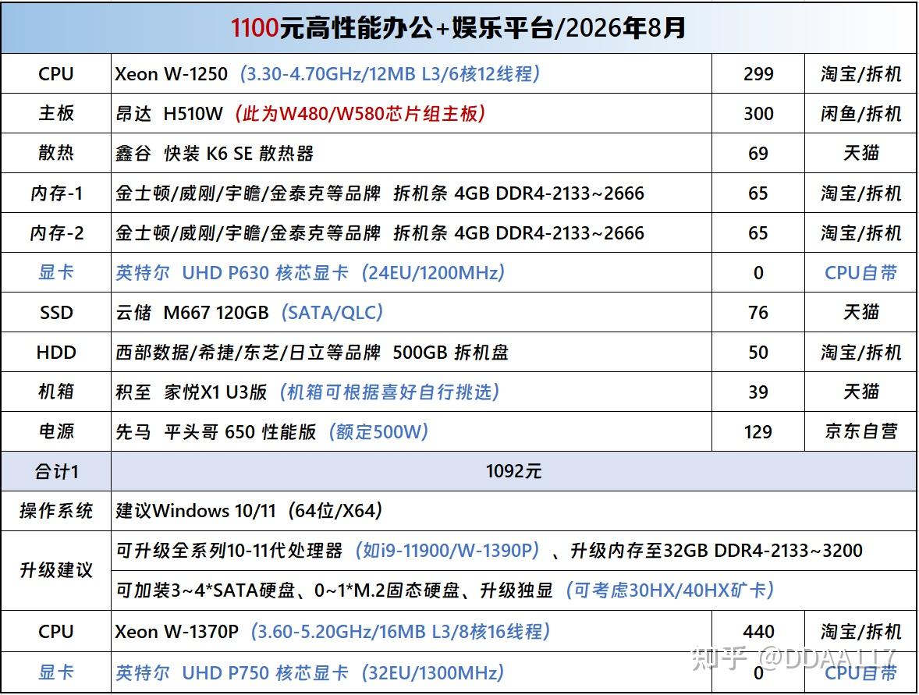
Task: Select the 昂达 H510W motherboard cell
Action: [411, 113]
